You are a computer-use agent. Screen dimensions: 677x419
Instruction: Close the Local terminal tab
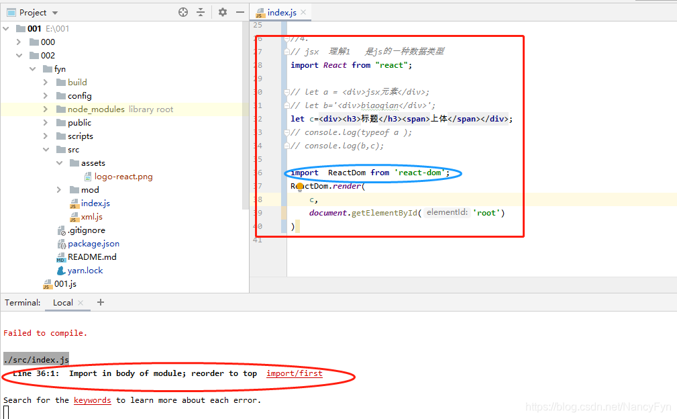[x=81, y=303]
